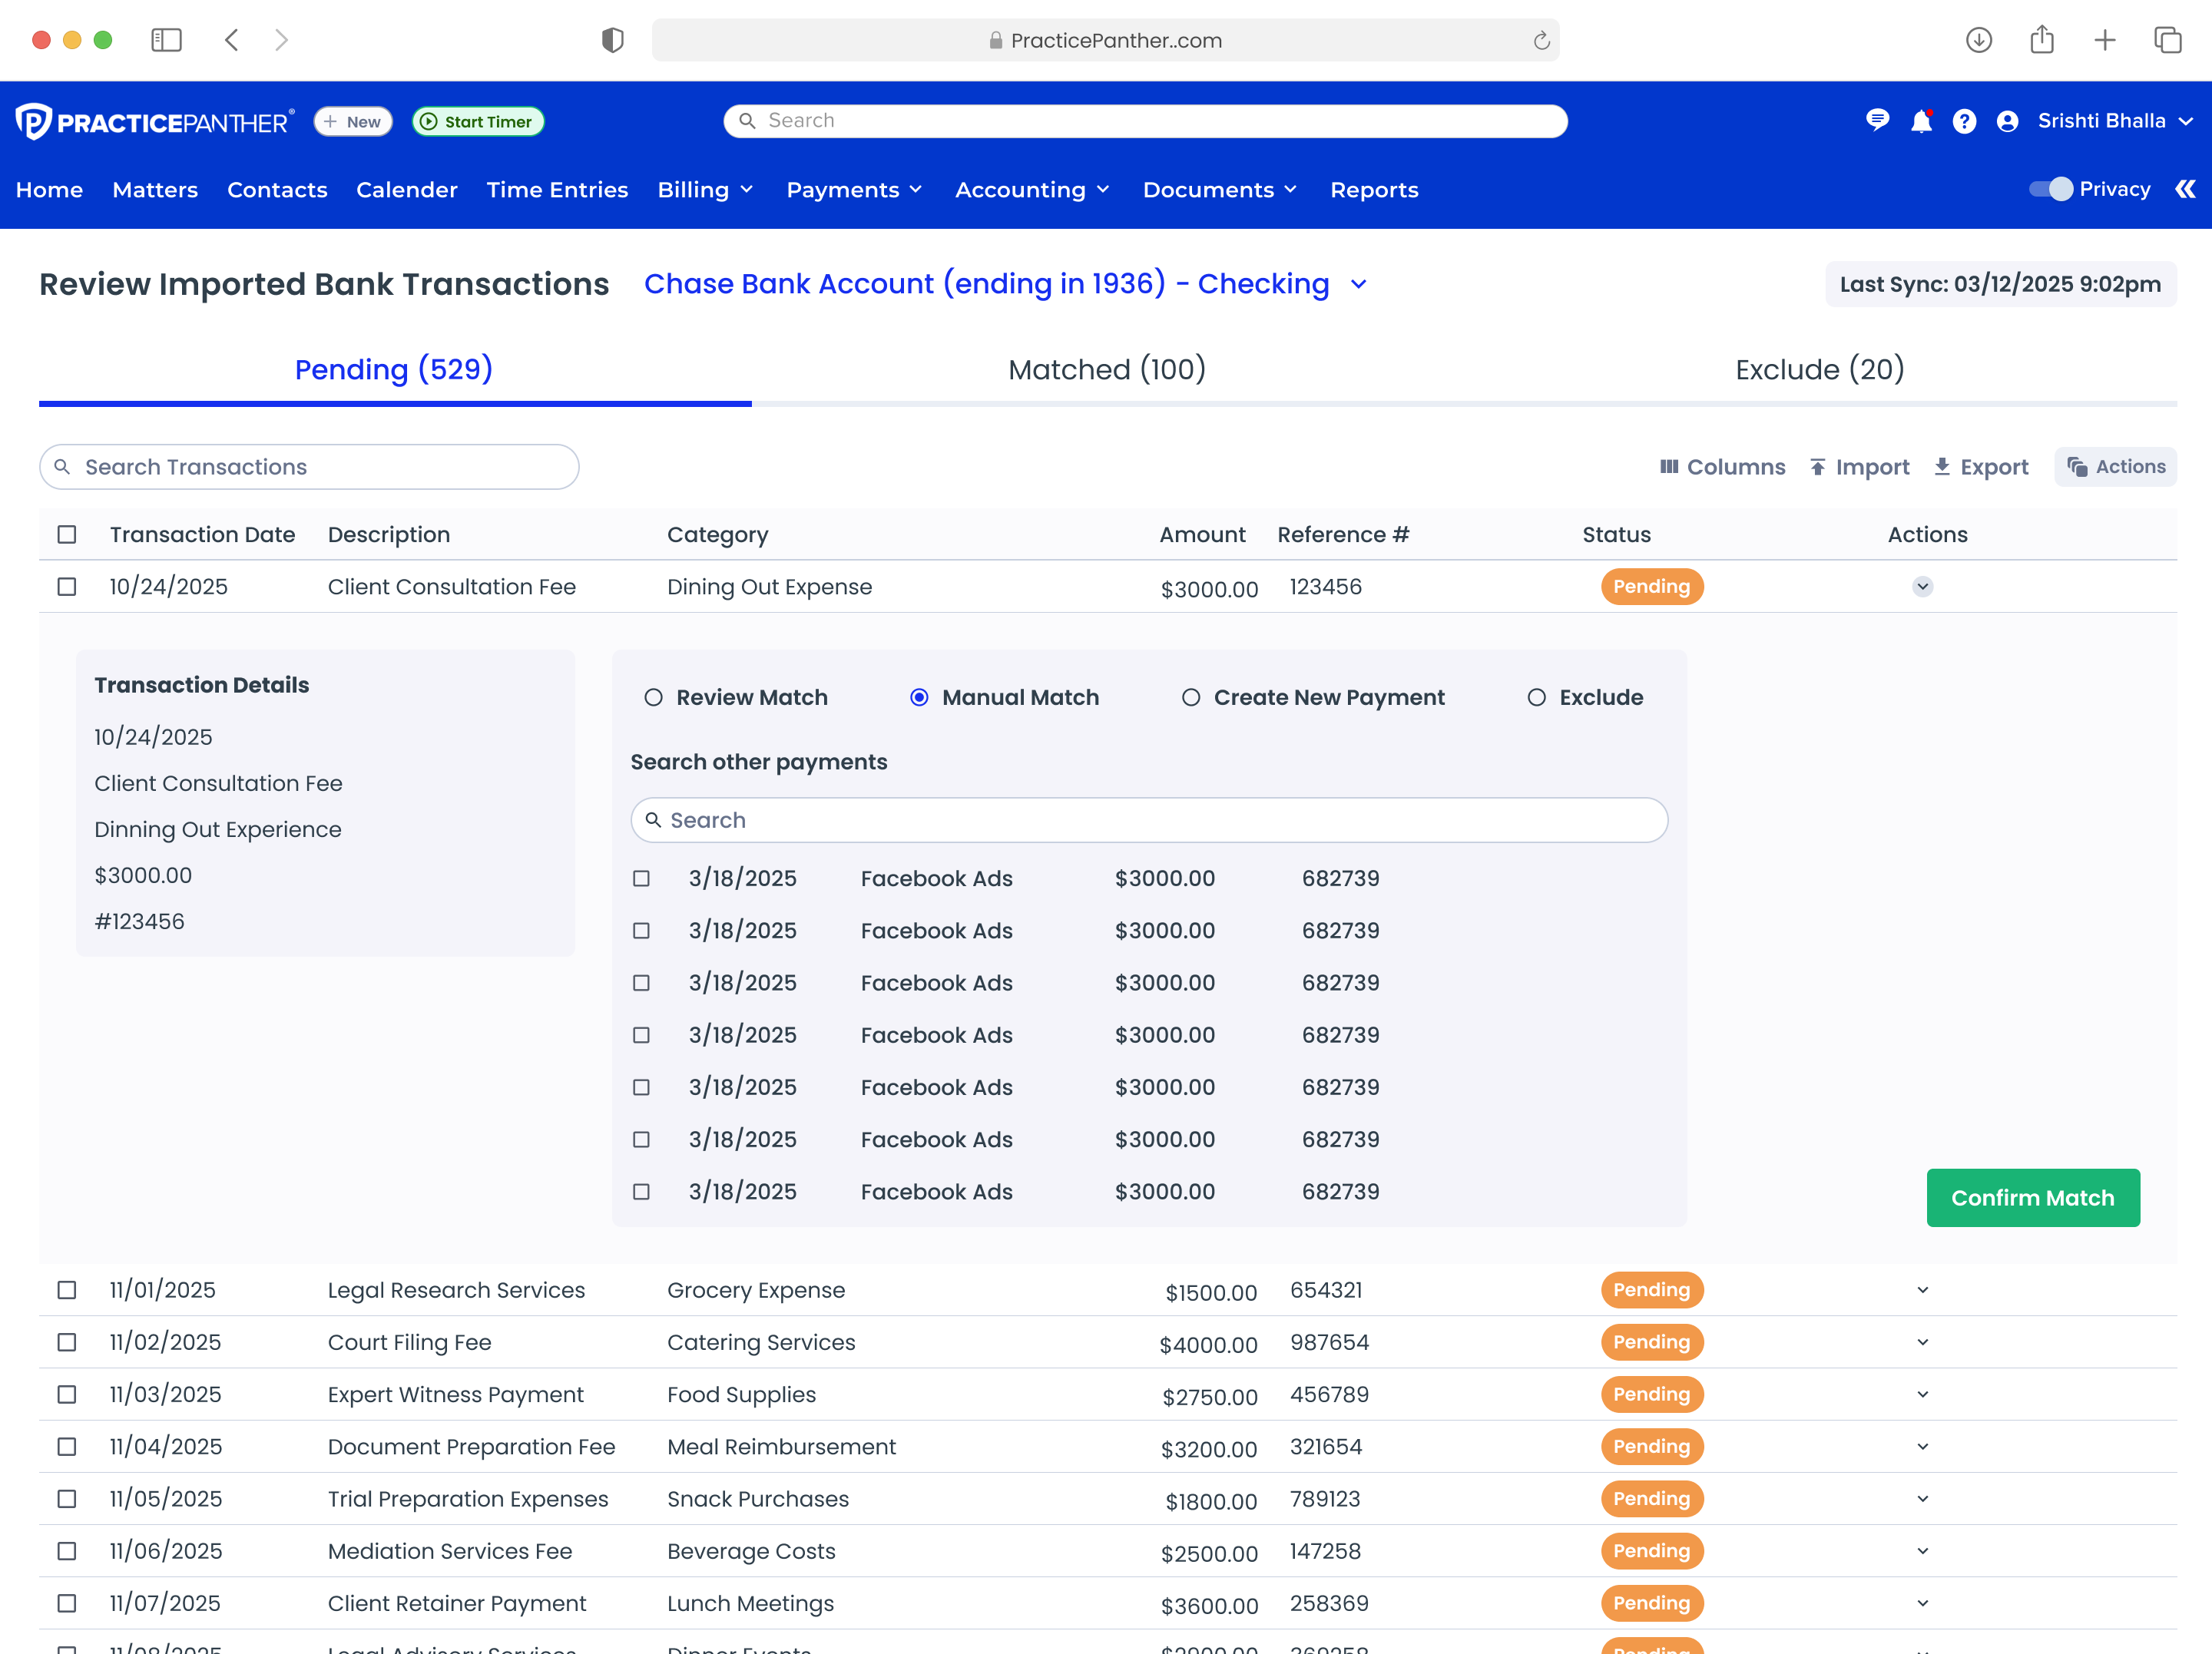Select the Create New Payment radio button

click(x=1190, y=697)
